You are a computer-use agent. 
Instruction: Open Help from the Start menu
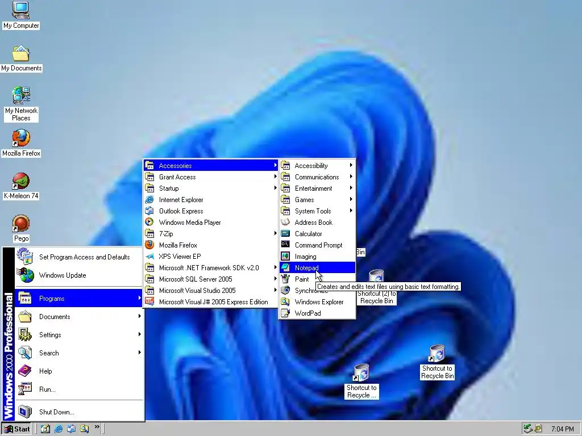(x=78, y=371)
